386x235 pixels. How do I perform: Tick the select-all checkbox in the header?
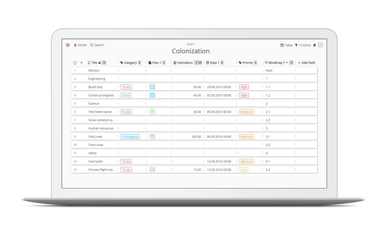click(75, 63)
